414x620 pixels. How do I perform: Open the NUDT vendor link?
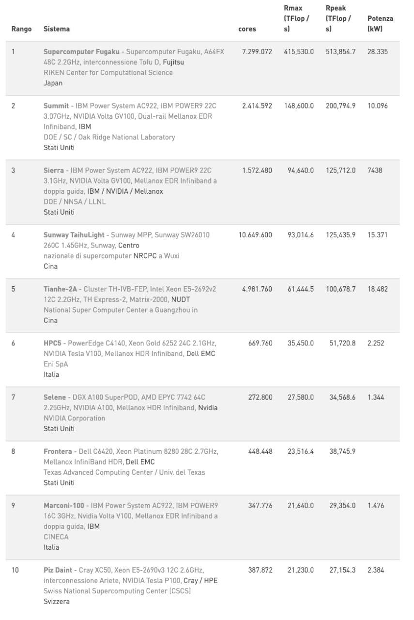click(x=181, y=300)
